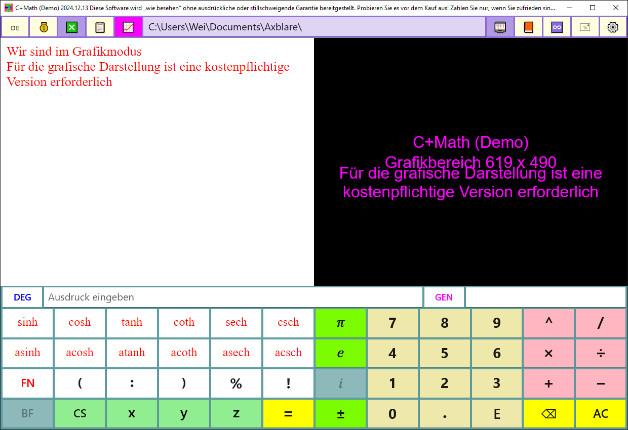
Task: Insert variable z
Action: click(x=236, y=414)
